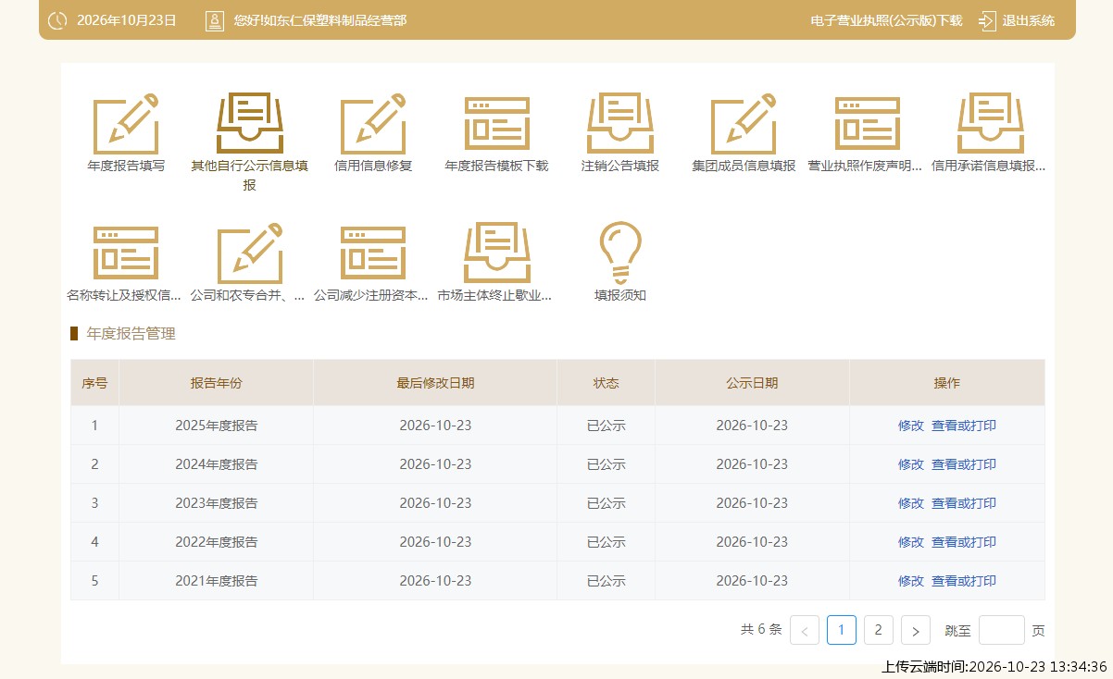Screen dimensions: 1113x679
Task: Go to page 2 of the report list
Action: [879, 630]
